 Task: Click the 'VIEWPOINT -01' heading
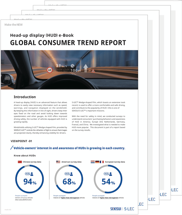pos(21,141)
